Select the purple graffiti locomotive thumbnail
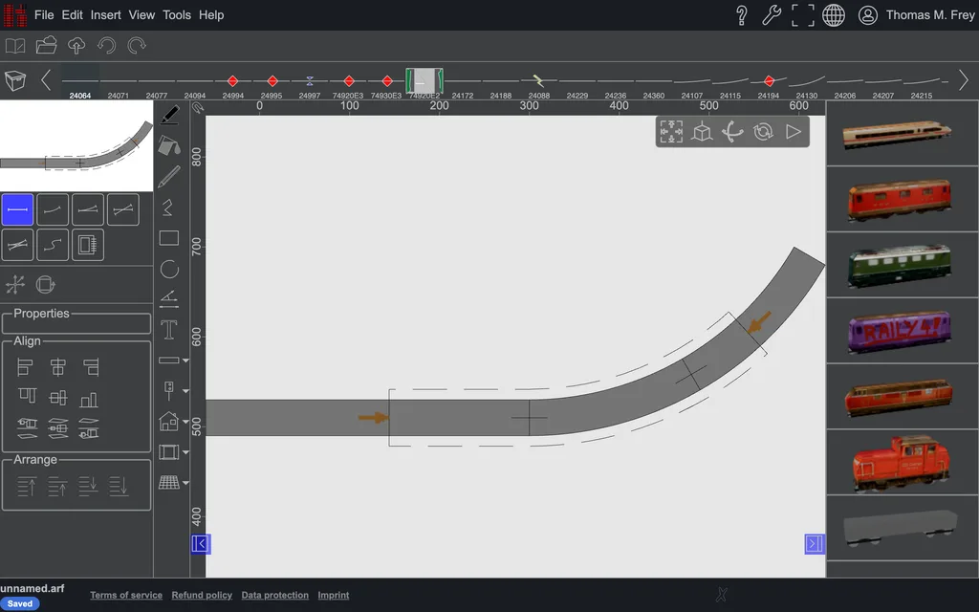This screenshot has width=979, height=612. click(899, 330)
